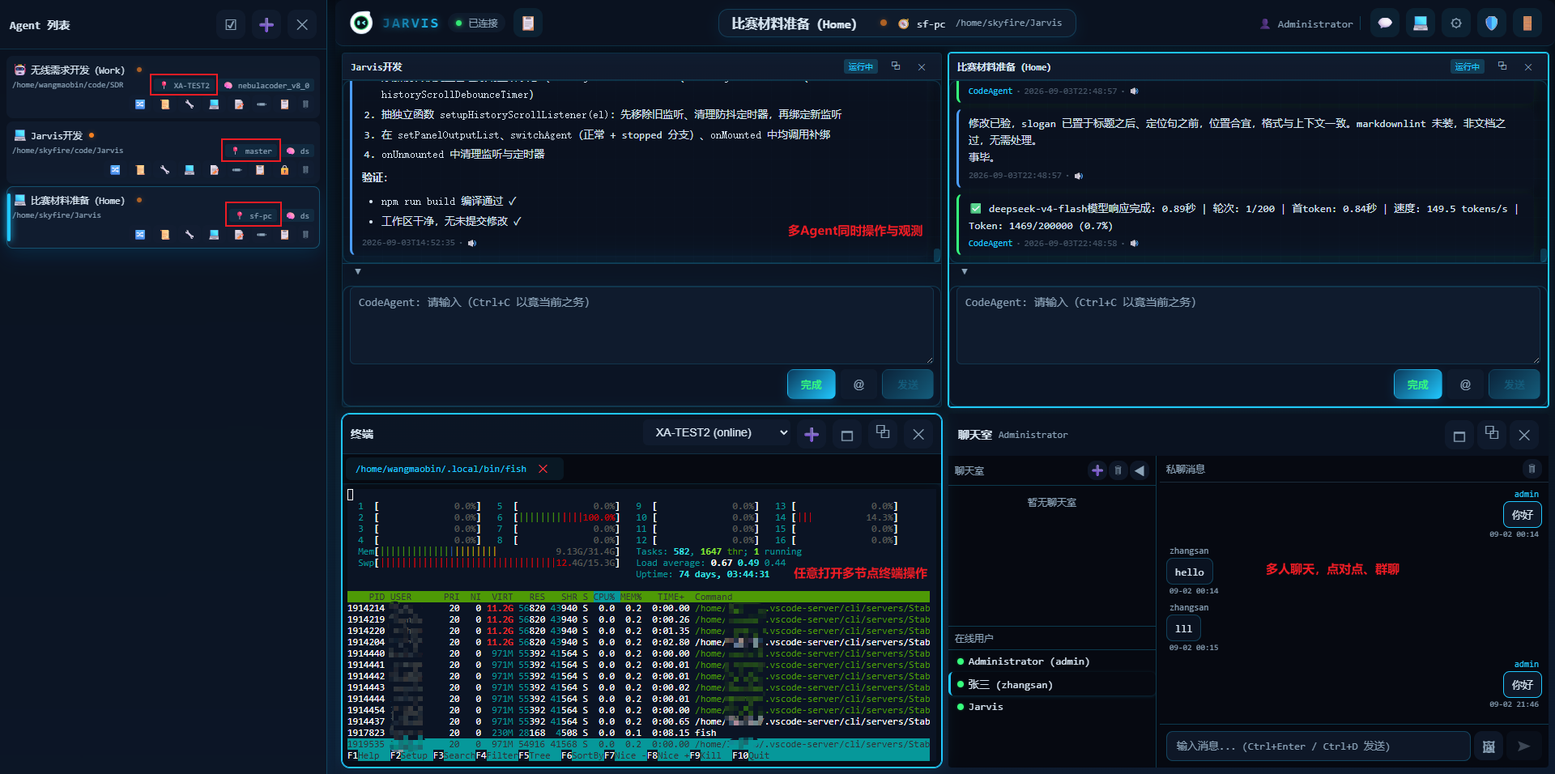
Task: Open settings gear in top-right toolbar
Action: (1456, 23)
